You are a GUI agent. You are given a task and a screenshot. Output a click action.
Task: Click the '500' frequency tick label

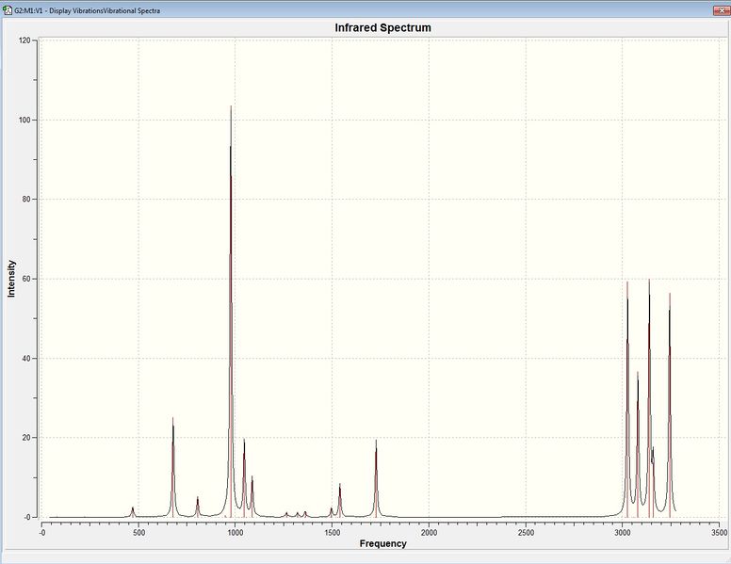coord(138,532)
